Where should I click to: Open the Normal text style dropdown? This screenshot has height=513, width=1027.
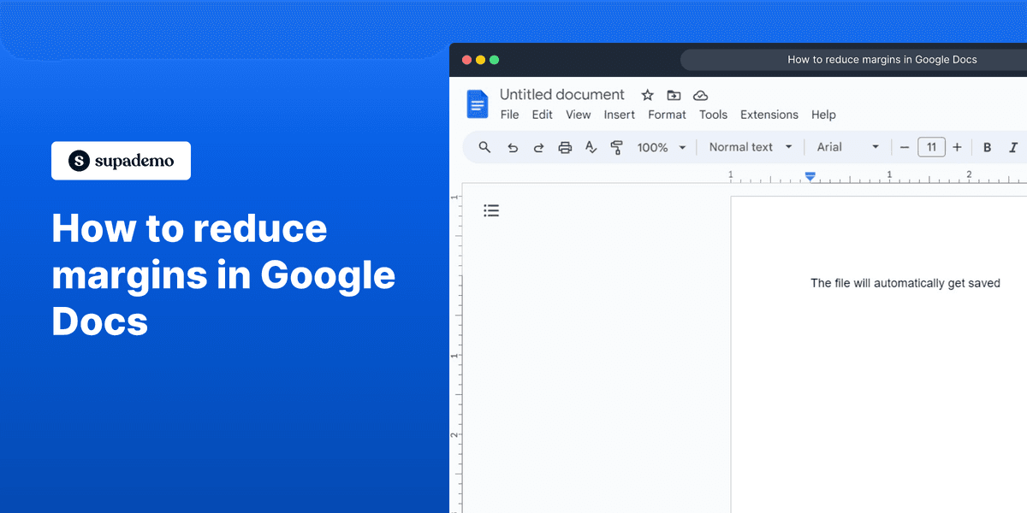coord(749,146)
